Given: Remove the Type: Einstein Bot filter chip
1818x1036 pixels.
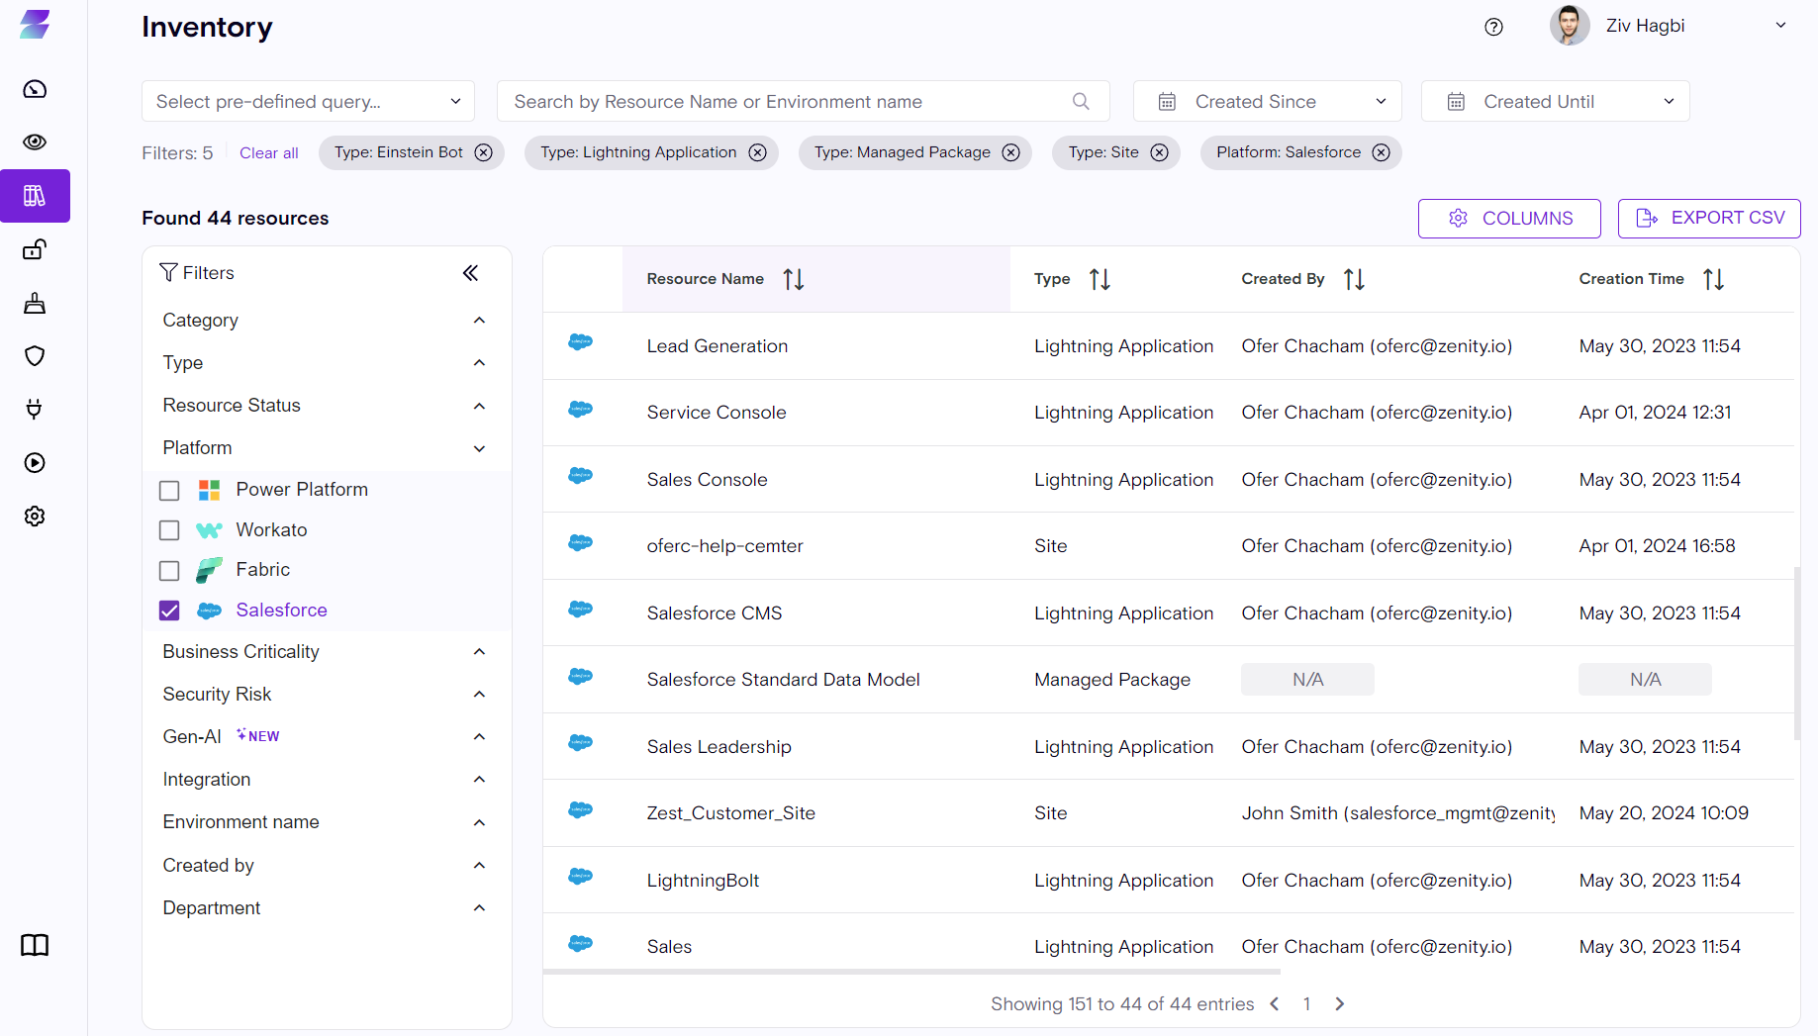Looking at the screenshot, I should pyautogui.click(x=483, y=152).
